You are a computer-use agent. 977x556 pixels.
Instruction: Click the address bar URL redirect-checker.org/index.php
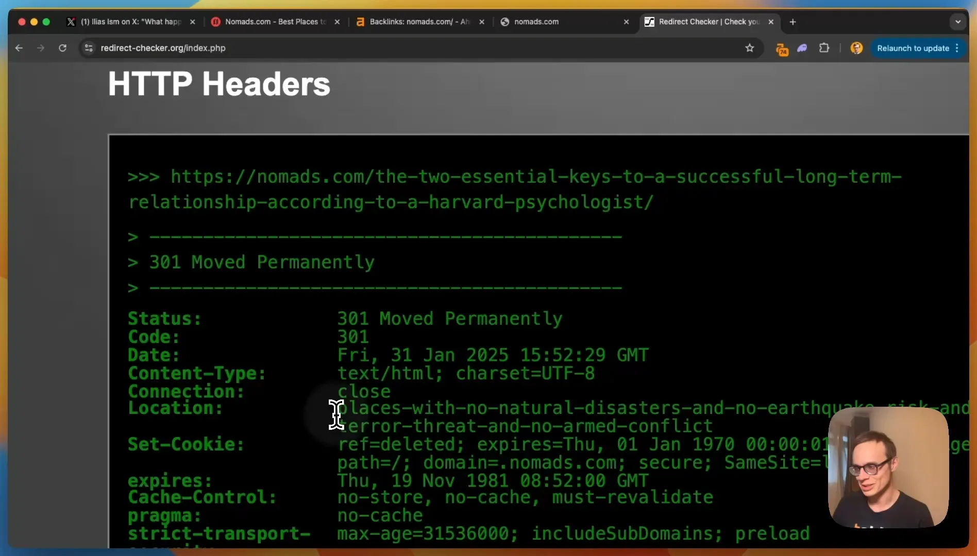pyautogui.click(x=163, y=48)
